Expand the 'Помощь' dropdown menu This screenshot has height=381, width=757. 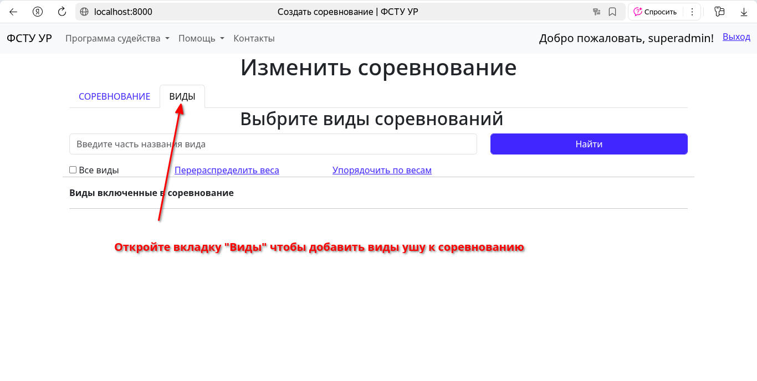(201, 38)
